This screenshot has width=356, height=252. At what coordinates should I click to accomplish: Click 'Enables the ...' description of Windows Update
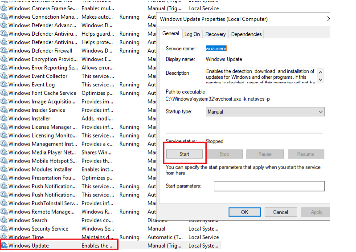(98, 245)
